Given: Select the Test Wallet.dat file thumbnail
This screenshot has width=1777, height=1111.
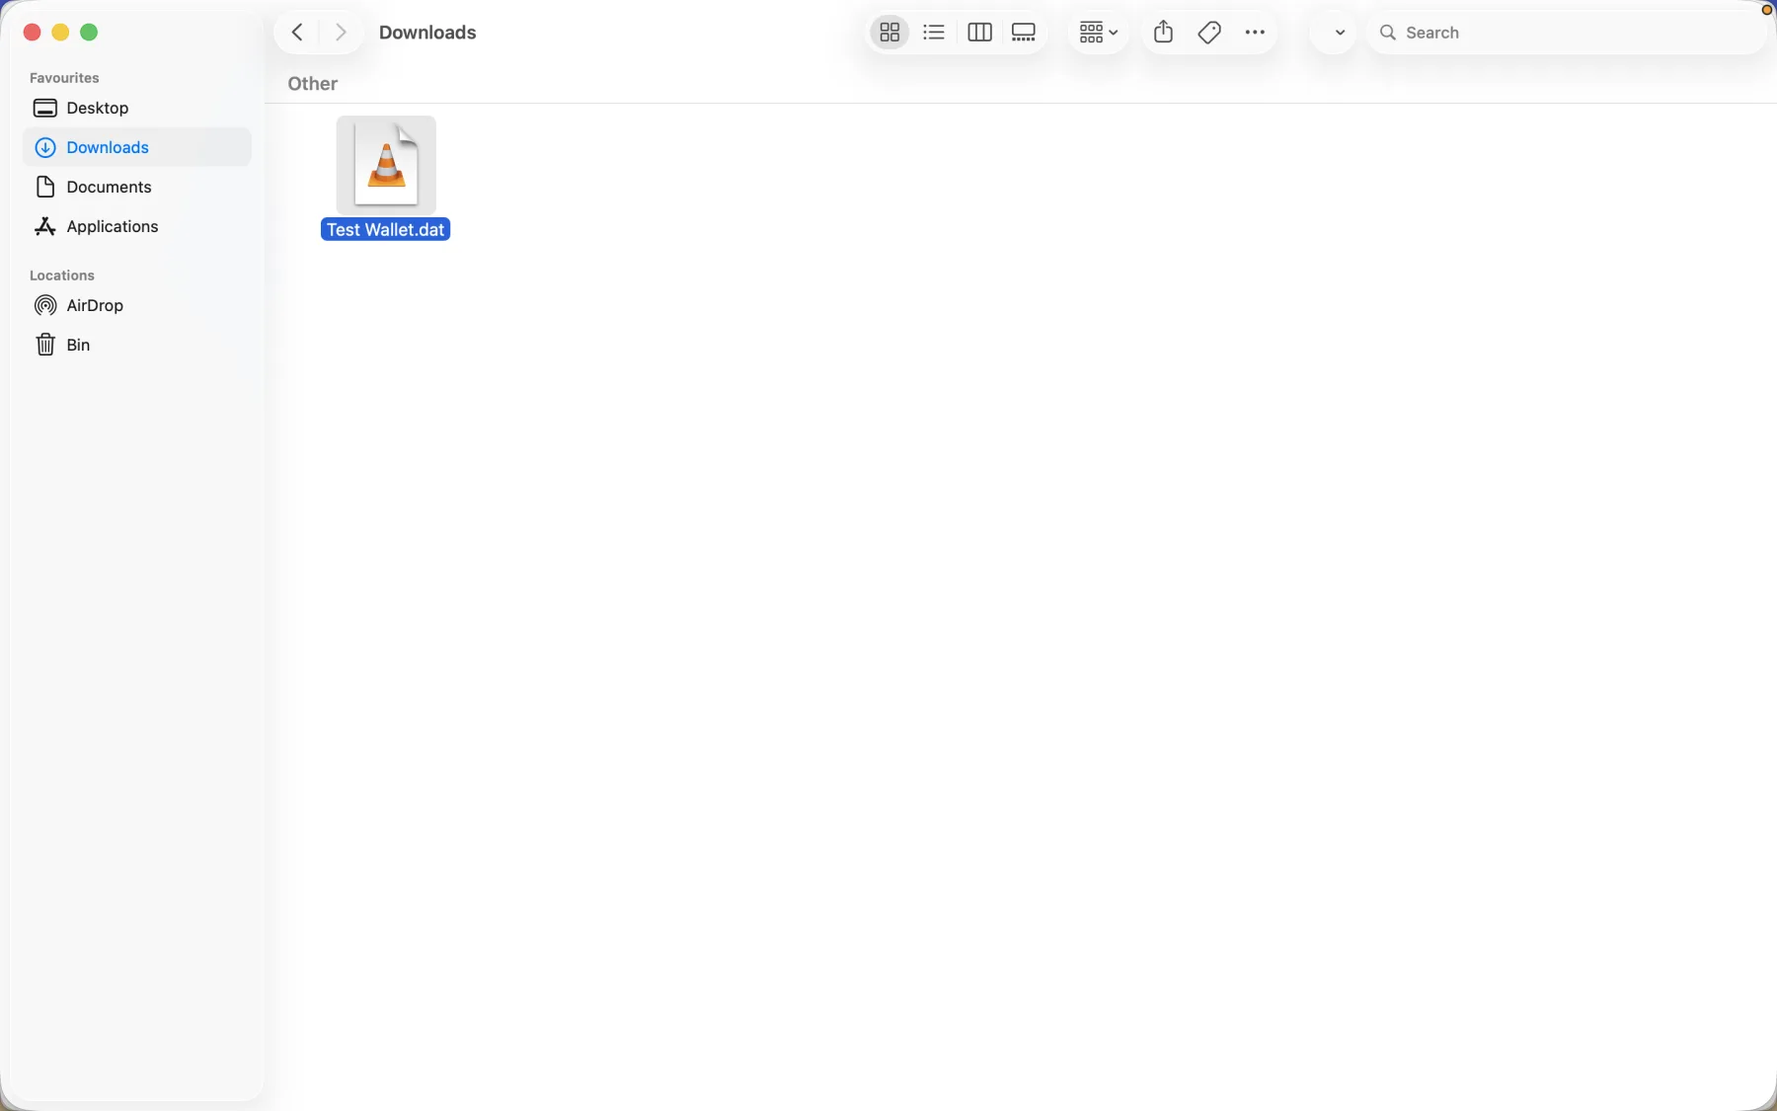Looking at the screenshot, I should coord(386,165).
